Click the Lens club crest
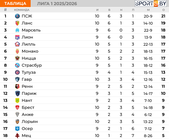169x139 pixels. coord(17,23)
